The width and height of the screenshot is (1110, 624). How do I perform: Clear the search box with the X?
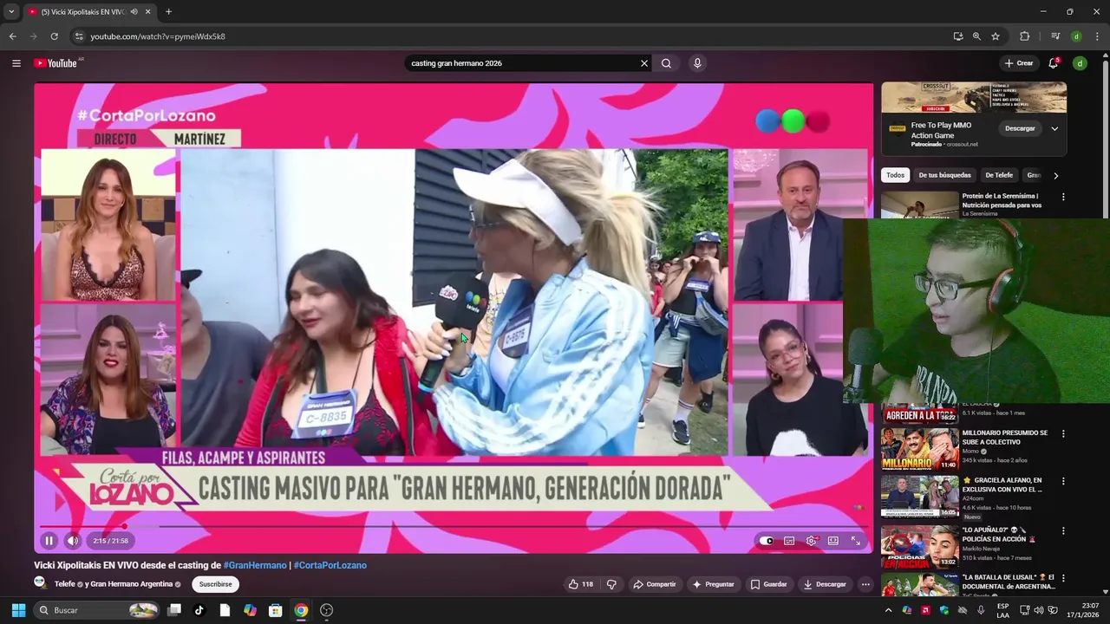click(644, 63)
